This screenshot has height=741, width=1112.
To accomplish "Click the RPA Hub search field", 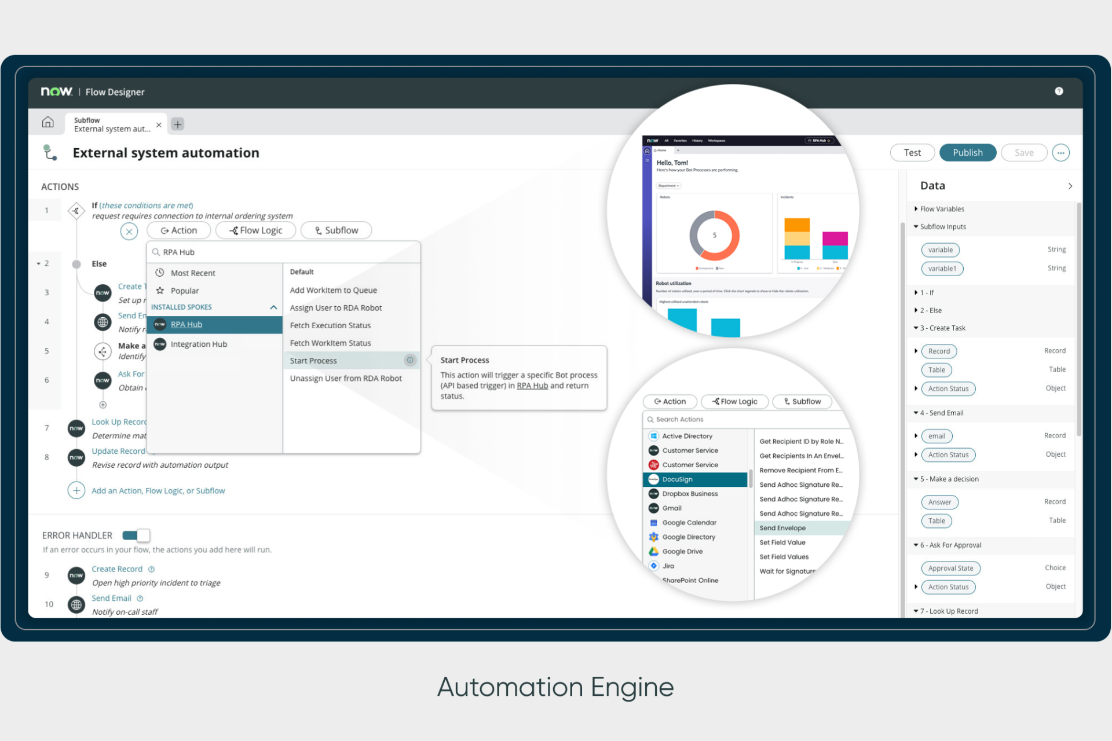I will pos(284,252).
